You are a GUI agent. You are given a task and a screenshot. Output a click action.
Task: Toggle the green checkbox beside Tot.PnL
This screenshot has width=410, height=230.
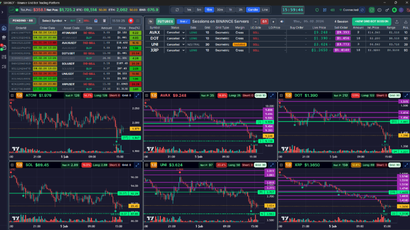(x=17, y=10)
